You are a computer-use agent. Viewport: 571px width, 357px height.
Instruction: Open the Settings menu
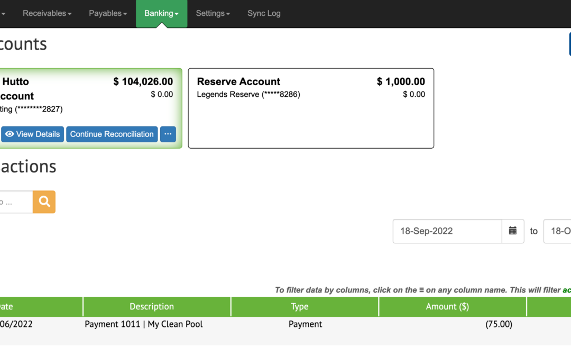[213, 13]
